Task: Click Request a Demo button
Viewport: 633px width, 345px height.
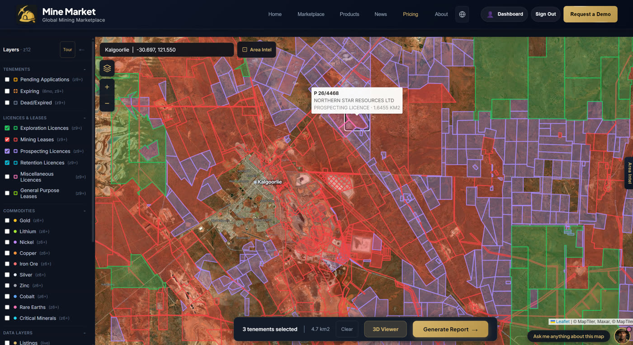Action: click(590, 14)
